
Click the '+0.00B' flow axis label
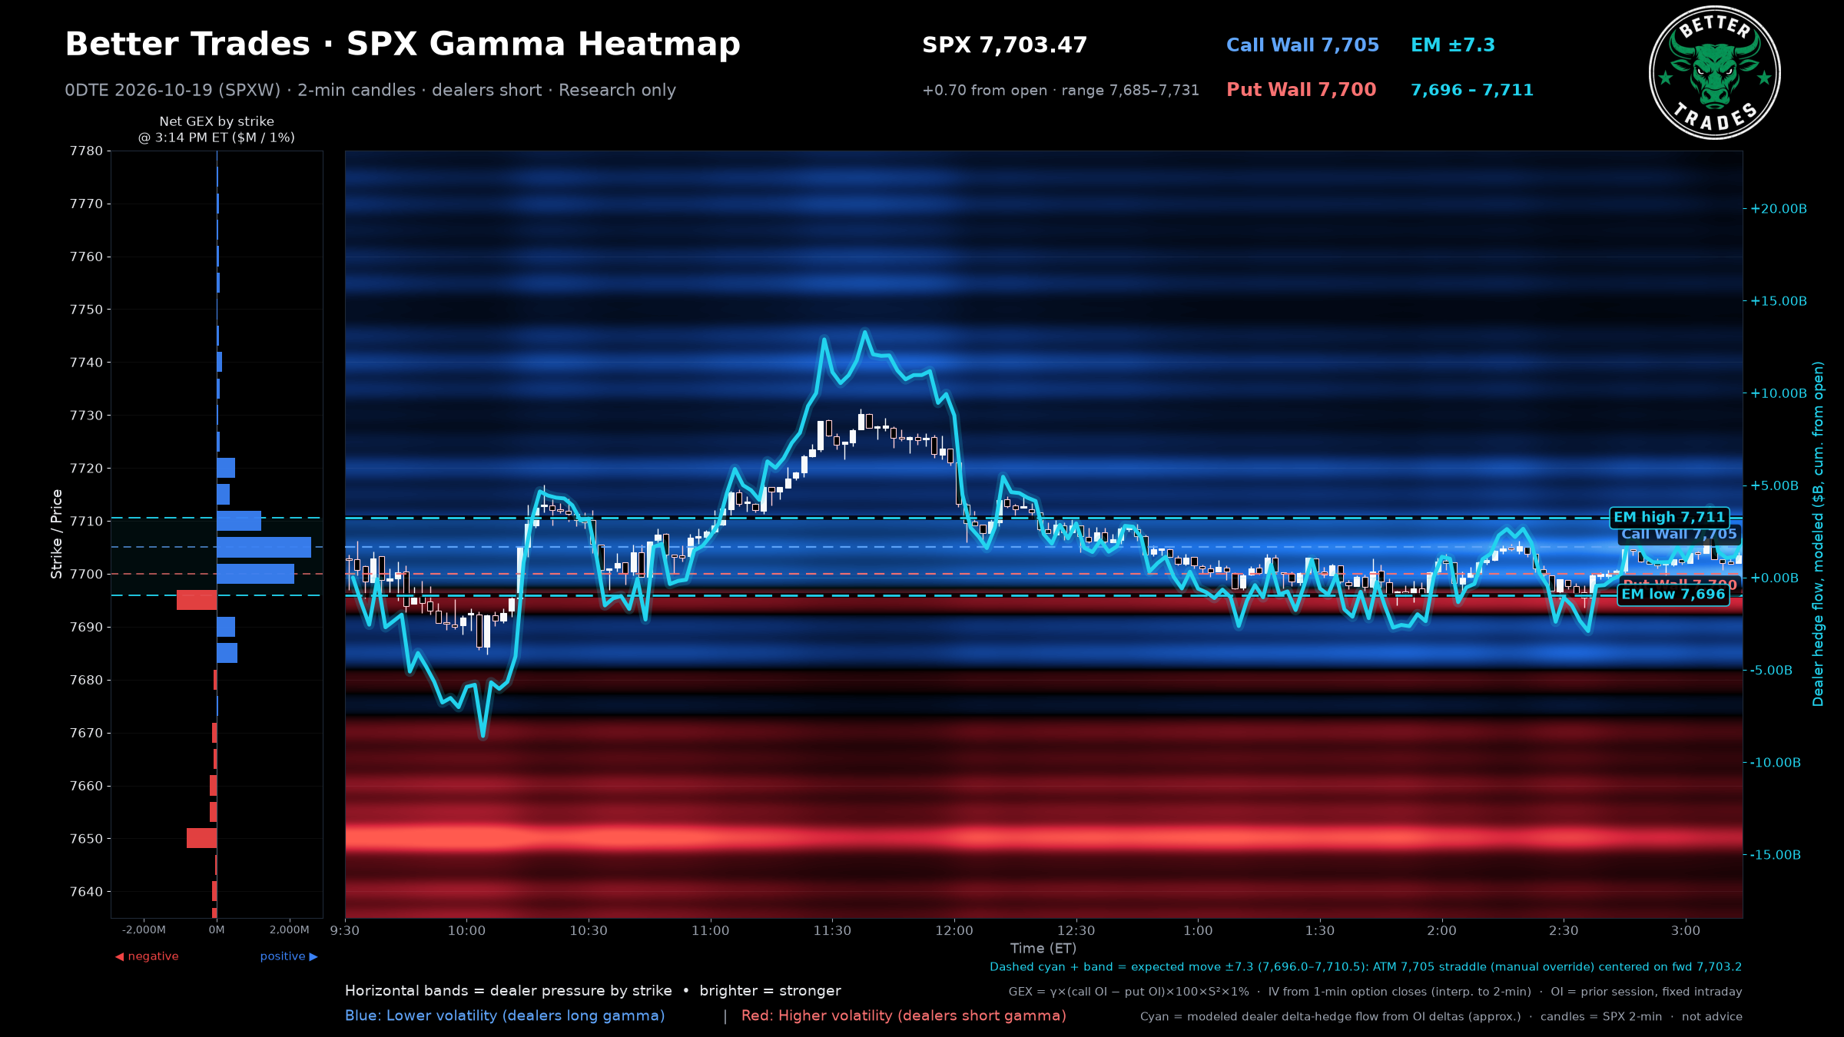coord(1774,578)
